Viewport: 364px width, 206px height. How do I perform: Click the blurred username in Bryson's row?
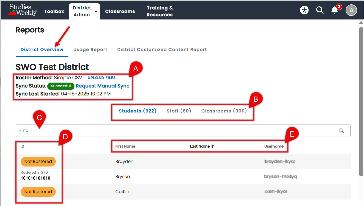(x=281, y=177)
